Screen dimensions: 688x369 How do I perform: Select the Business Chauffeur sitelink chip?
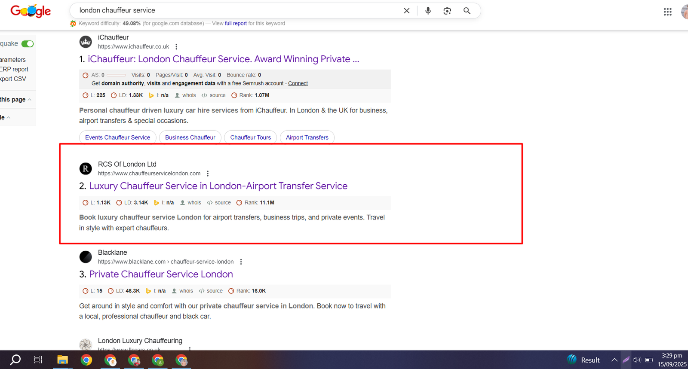click(190, 137)
